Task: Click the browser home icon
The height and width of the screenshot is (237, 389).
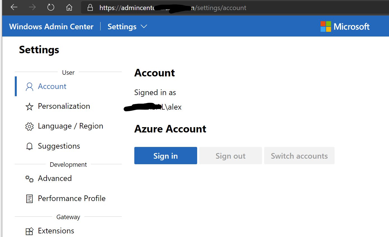Action: pyautogui.click(x=69, y=8)
